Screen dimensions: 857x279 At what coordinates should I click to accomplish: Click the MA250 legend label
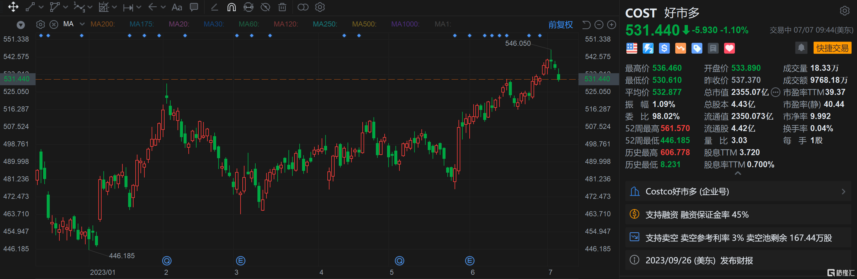point(325,24)
